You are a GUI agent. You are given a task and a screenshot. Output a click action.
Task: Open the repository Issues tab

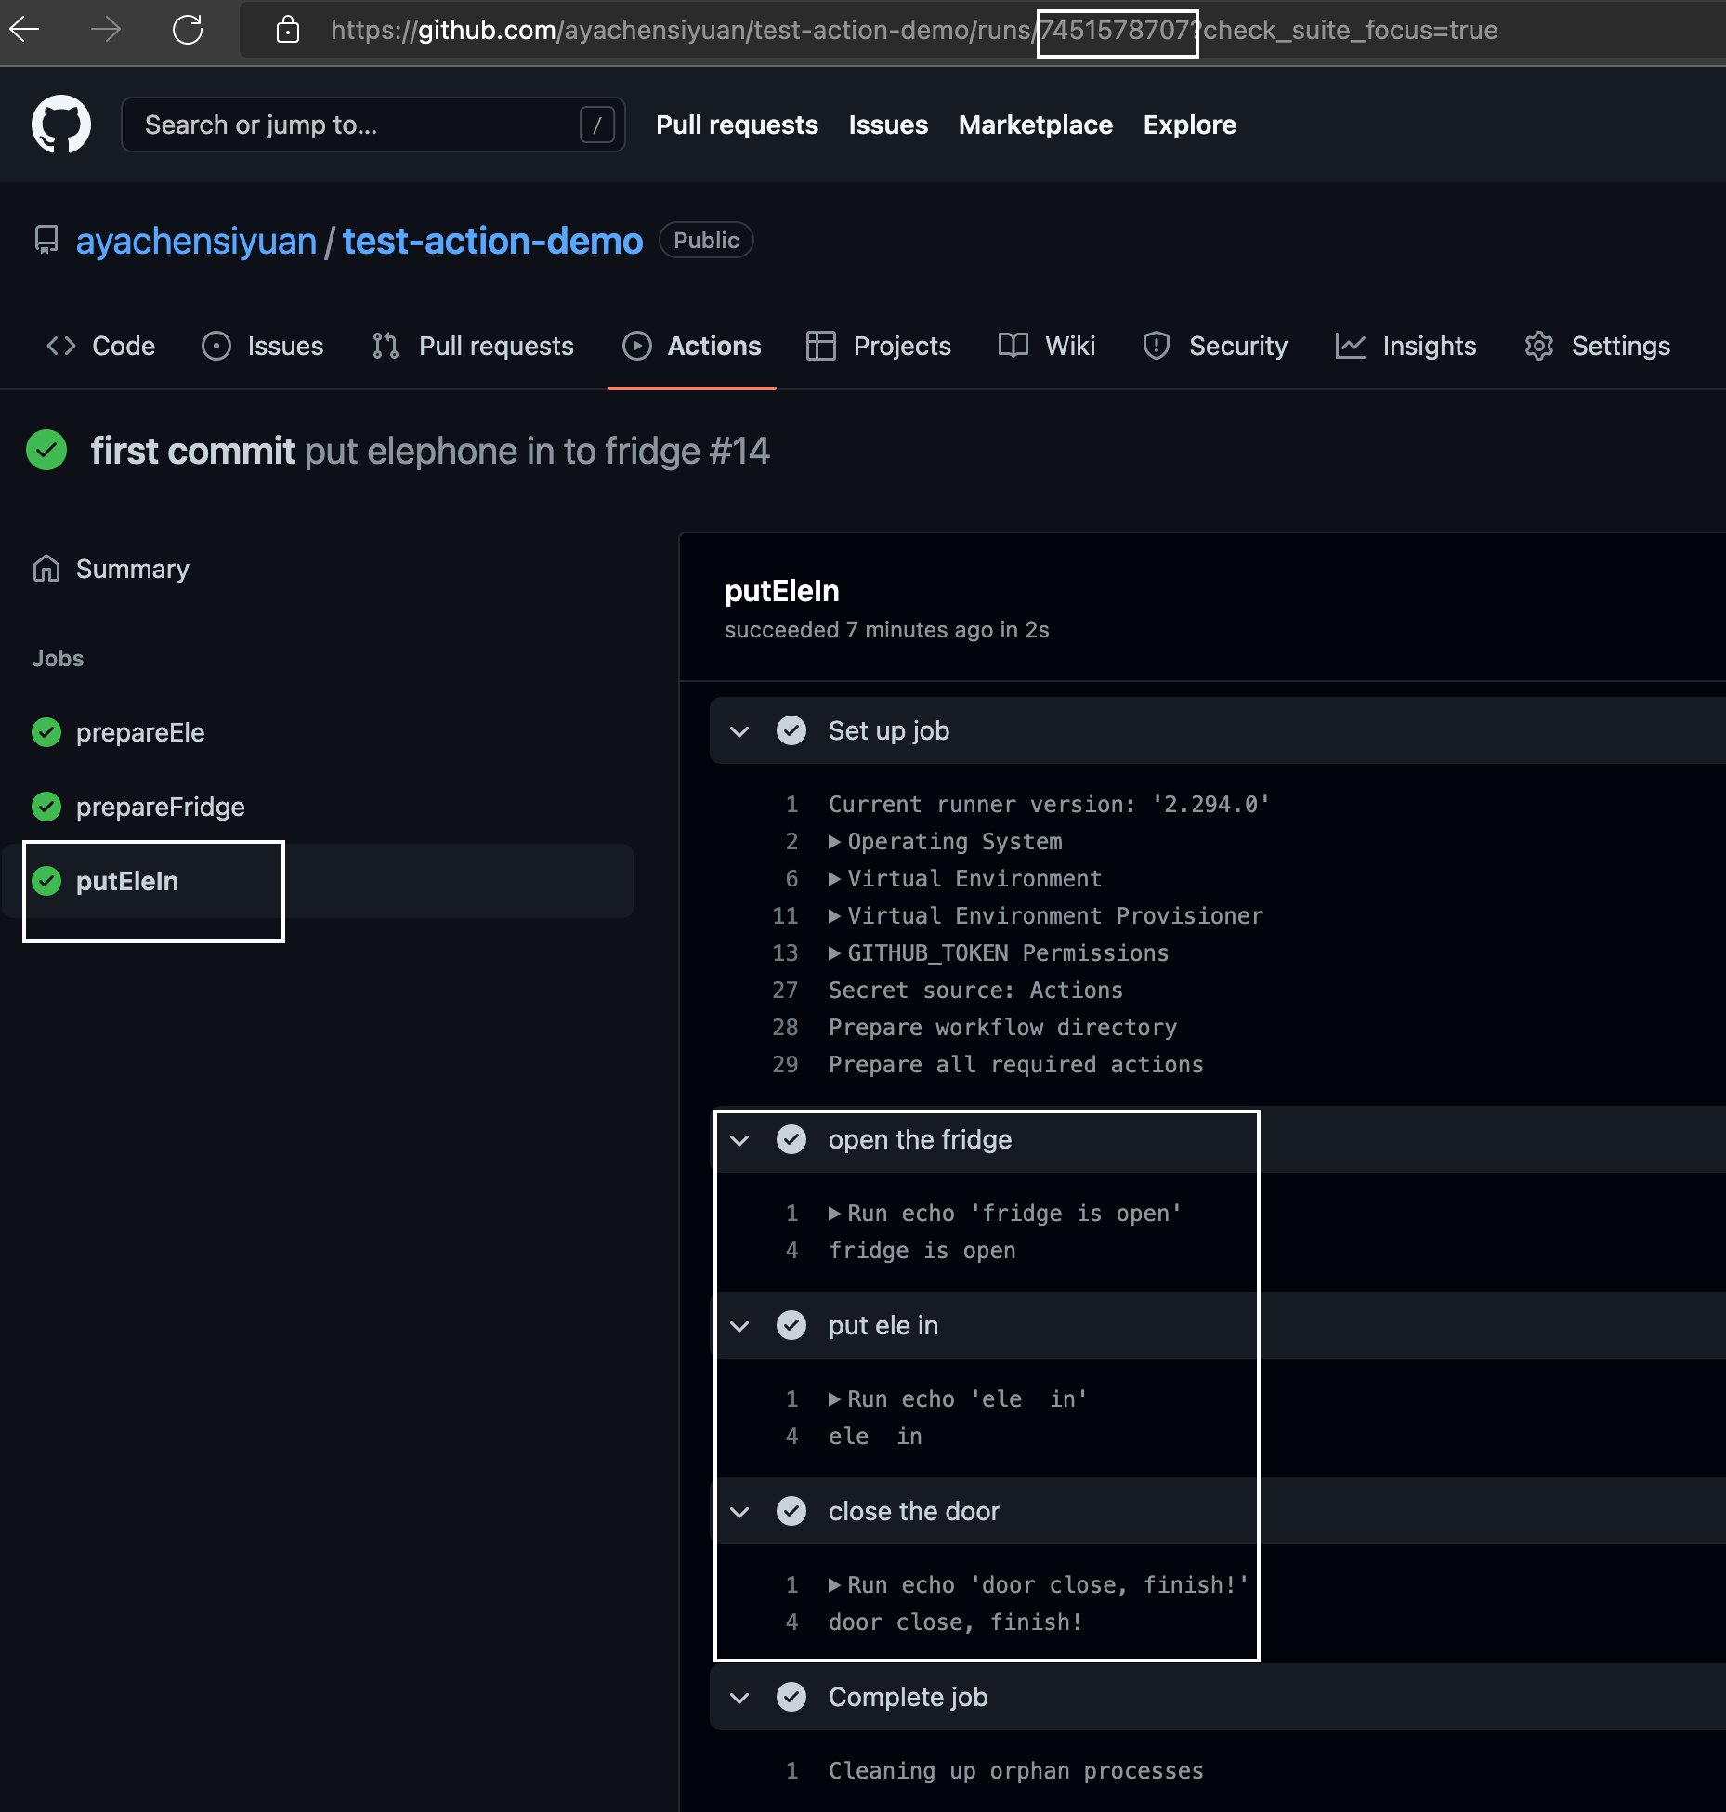(263, 346)
